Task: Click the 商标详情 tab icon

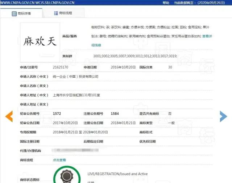Action: [14, 13]
